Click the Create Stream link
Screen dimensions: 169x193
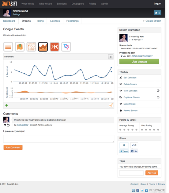(152, 21)
